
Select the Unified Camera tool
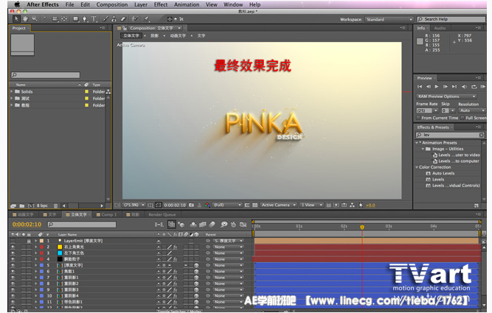[55, 19]
